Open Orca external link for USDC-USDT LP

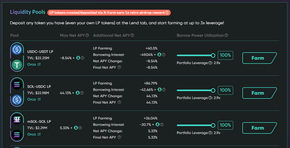39,64
